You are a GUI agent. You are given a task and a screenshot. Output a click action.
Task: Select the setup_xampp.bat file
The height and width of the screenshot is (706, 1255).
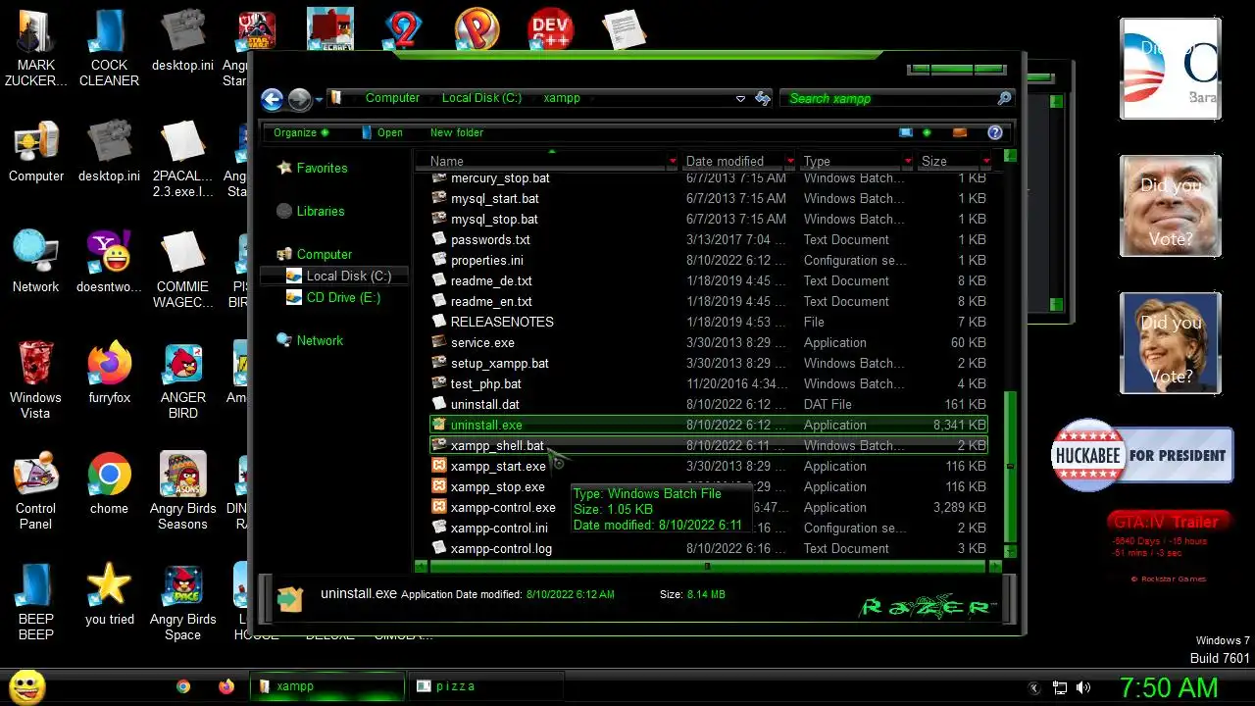(499, 363)
